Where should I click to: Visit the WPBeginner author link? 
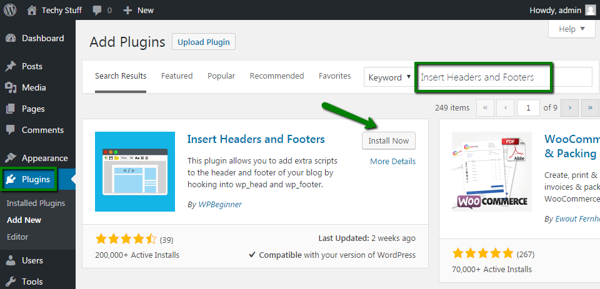point(220,205)
